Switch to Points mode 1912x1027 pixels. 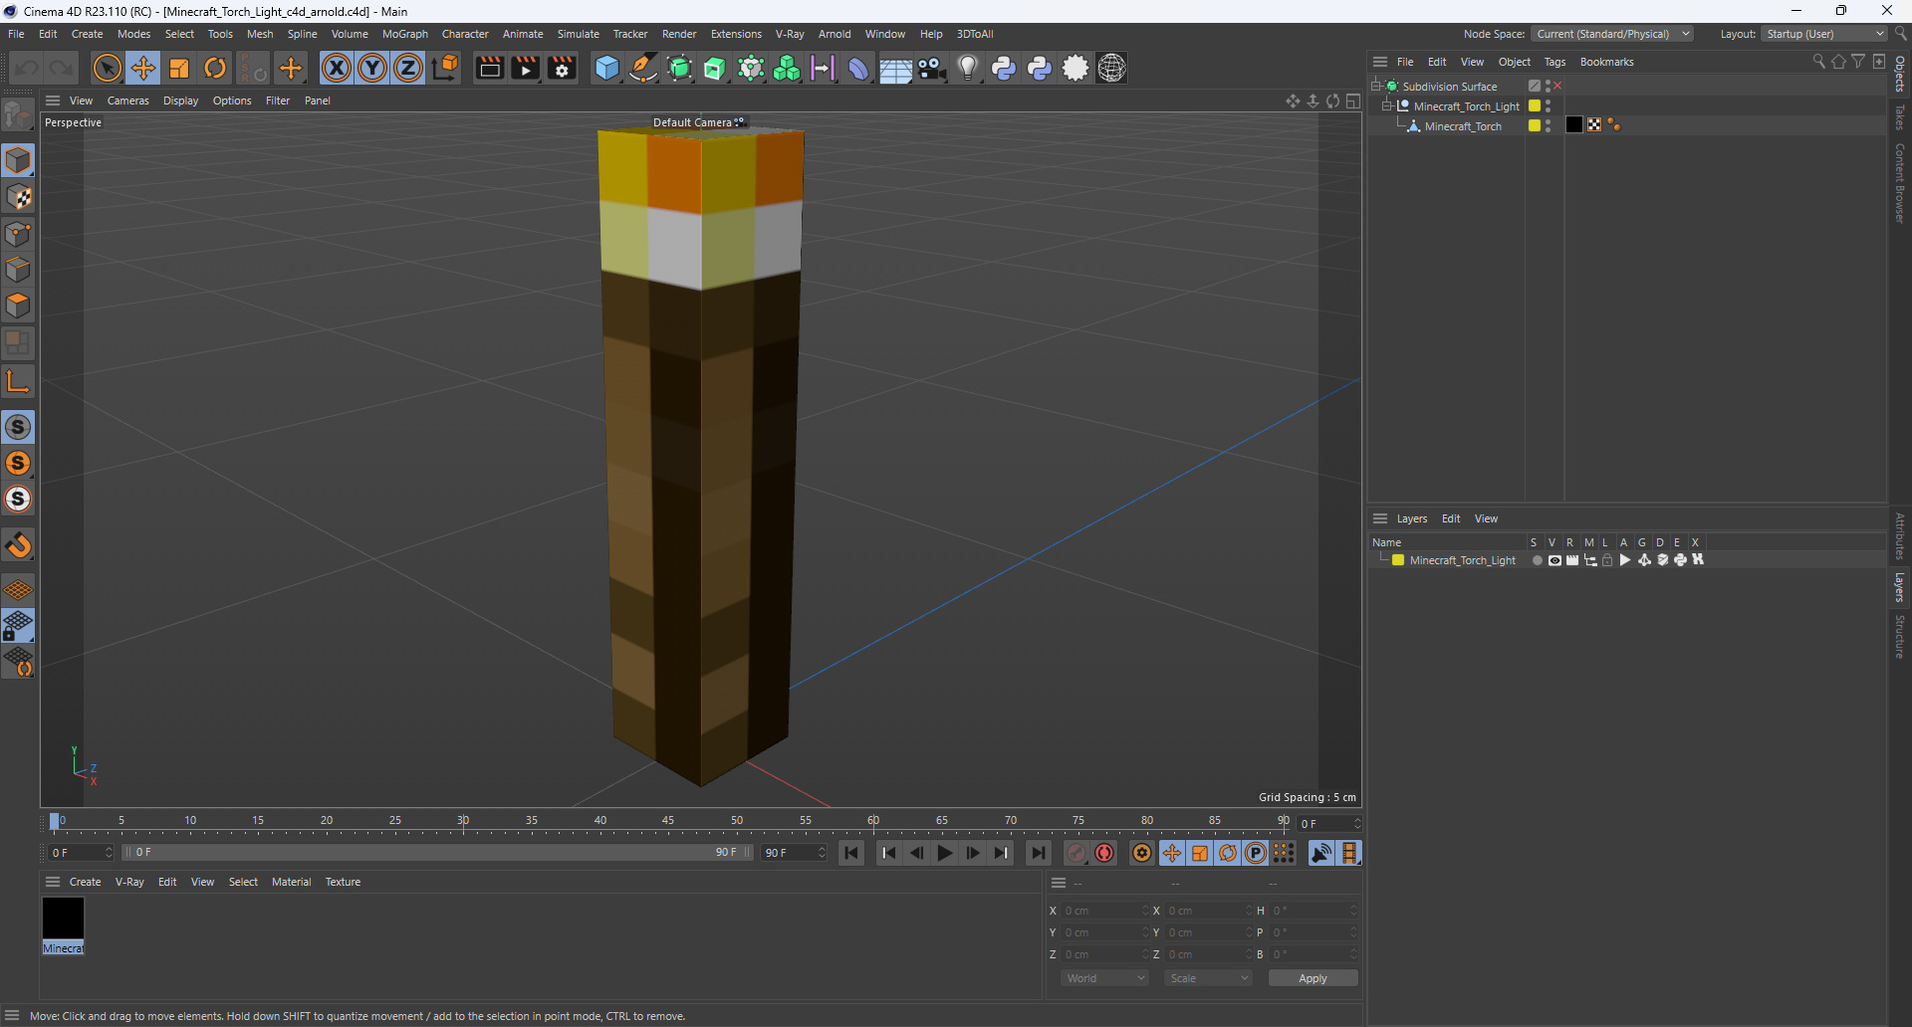point(19,234)
